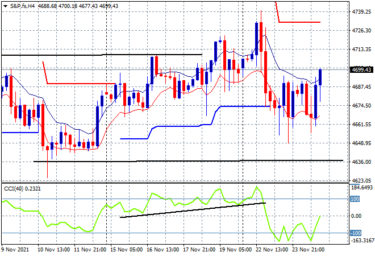Click the 4687.45 price axis label
This screenshot has width=375, height=256.
pos(361,86)
